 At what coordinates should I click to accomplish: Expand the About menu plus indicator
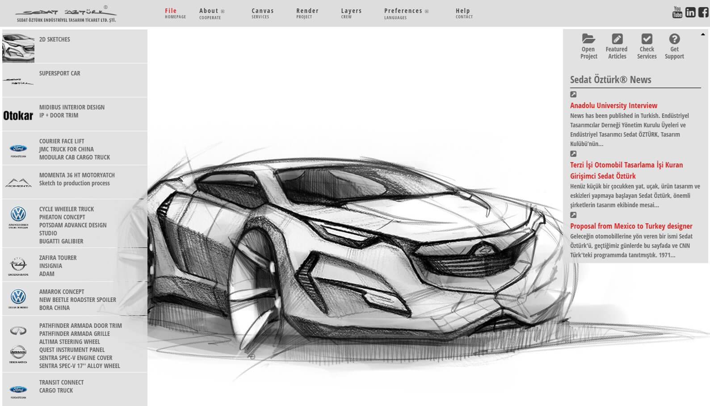[x=223, y=11]
